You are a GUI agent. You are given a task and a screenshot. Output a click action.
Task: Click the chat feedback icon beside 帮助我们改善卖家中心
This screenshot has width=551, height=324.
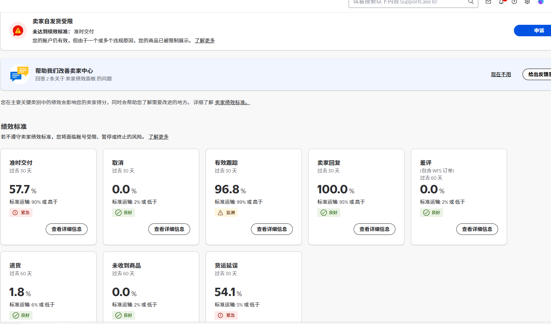[x=19, y=74]
